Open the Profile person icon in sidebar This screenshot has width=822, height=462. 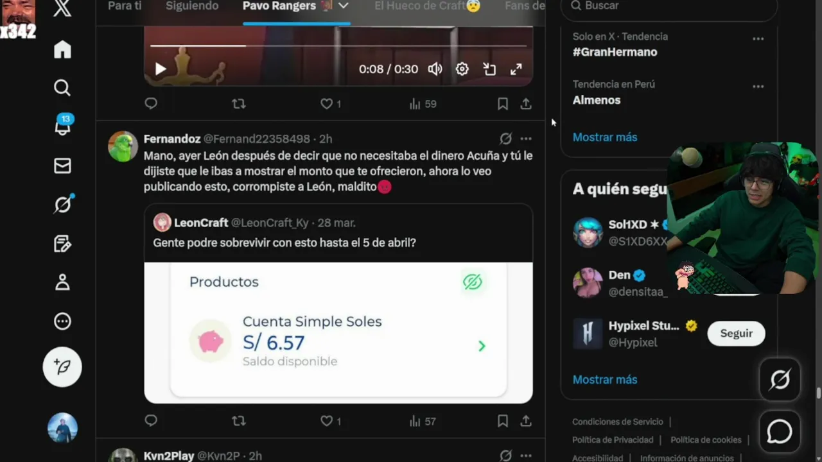pos(62,282)
